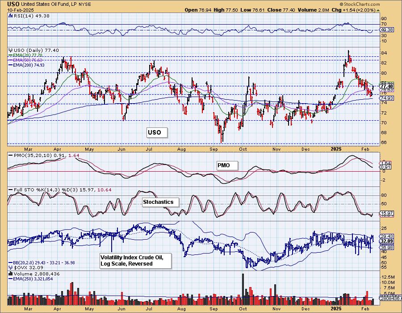Click the purple EMA(50) 76.63 legend
Image resolution: width=402 pixels, height=313 pixels.
[28, 60]
